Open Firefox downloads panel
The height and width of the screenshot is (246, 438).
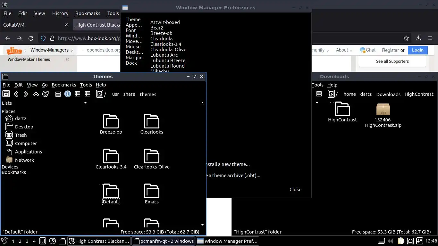coord(418,38)
